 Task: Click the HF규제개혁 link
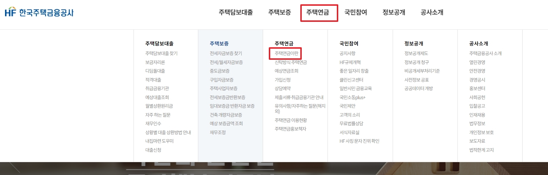(x=350, y=62)
